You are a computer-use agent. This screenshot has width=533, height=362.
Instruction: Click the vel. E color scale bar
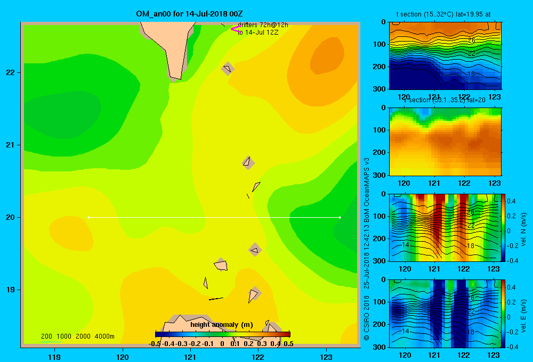[504, 314]
